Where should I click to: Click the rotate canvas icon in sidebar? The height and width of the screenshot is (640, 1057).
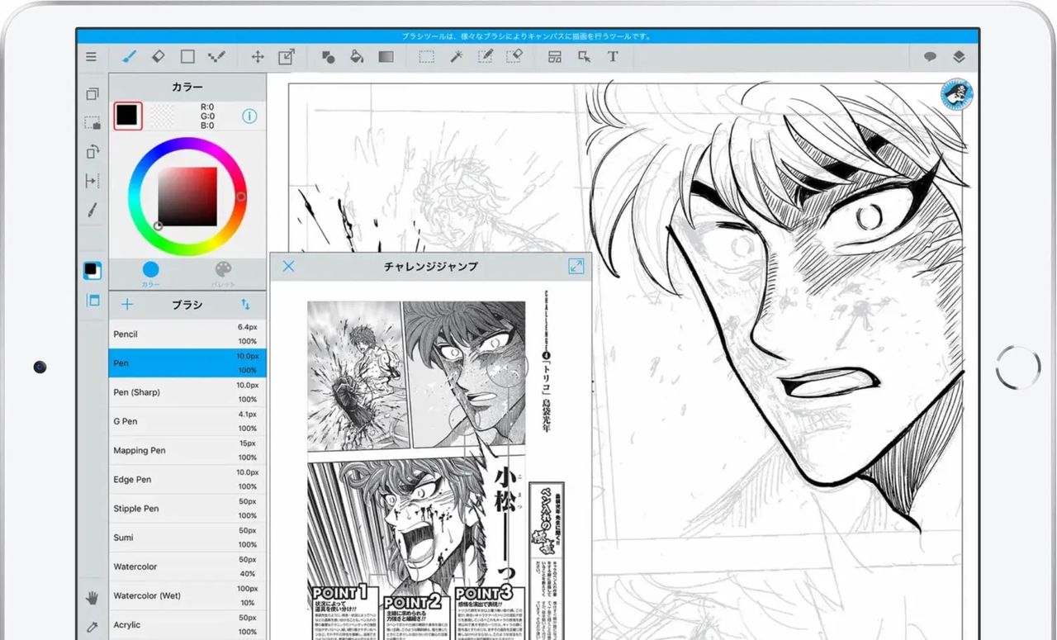[92, 152]
